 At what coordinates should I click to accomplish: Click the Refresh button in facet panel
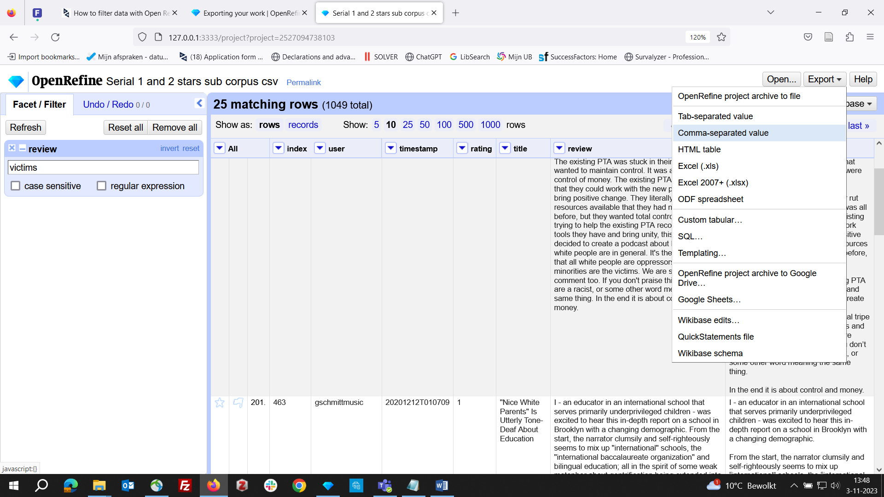pos(26,127)
